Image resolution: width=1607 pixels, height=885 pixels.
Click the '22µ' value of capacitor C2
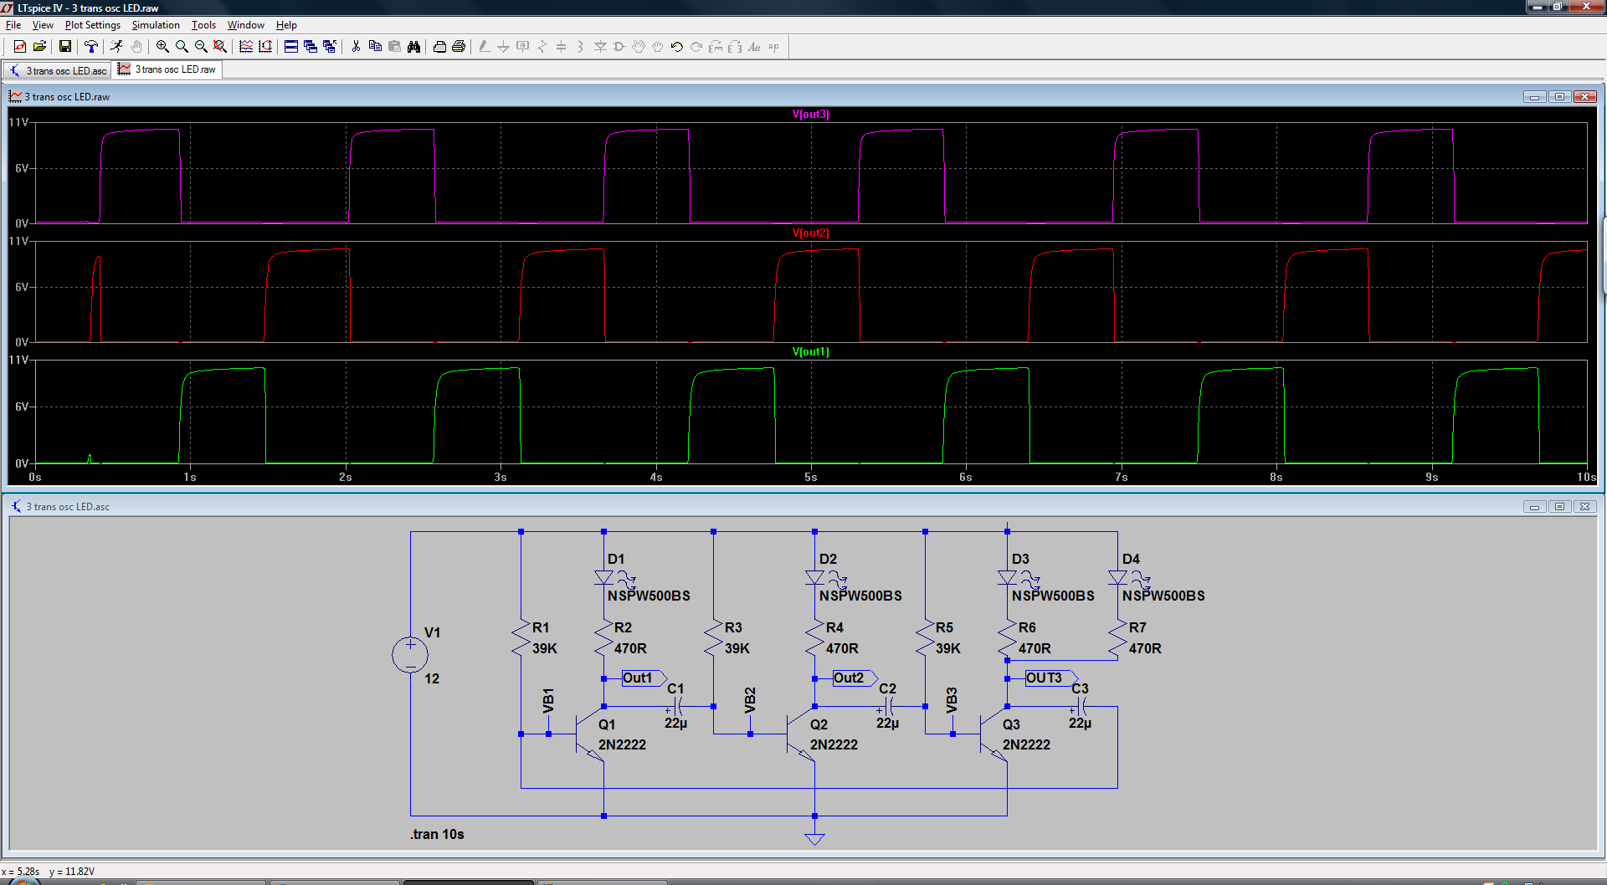[x=887, y=723]
